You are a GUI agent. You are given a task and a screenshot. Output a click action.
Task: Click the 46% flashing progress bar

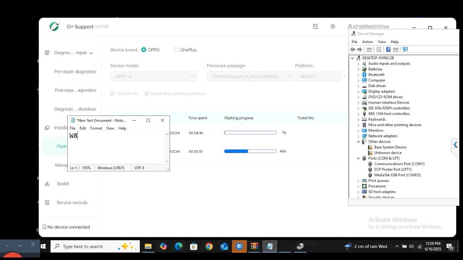[250, 151]
